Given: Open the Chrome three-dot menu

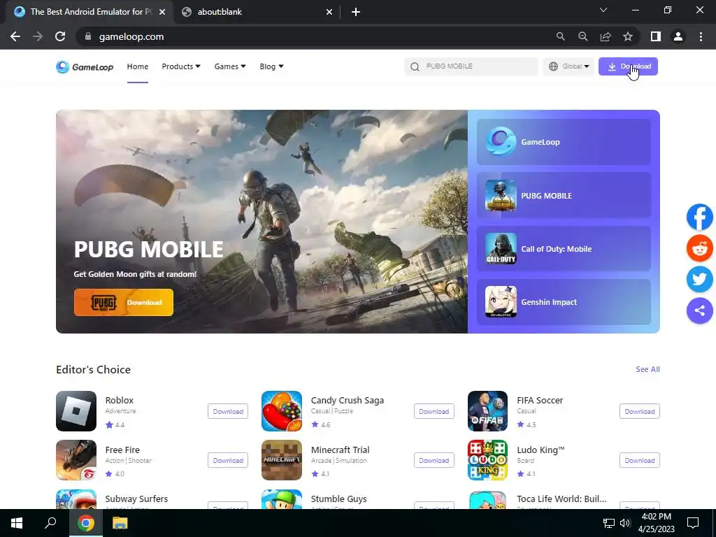Looking at the screenshot, I should tap(701, 36).
